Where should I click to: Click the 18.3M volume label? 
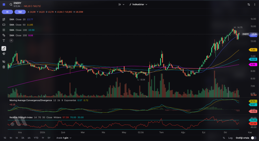253,95
